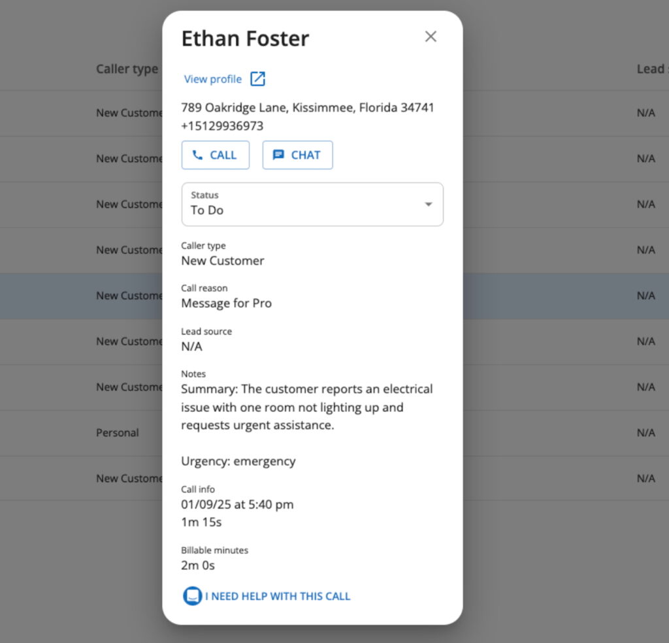669x643 pixels.
Task: Click I NEED HELP WITH THIS CALL
Action: [x=277, y=596]
